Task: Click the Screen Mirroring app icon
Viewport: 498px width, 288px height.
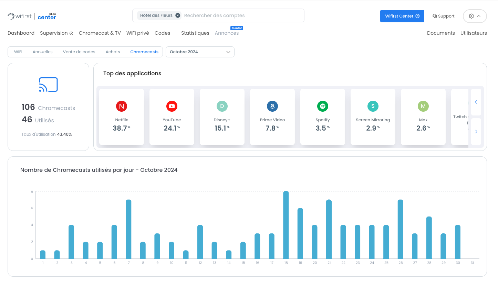Action: point(373,106)
